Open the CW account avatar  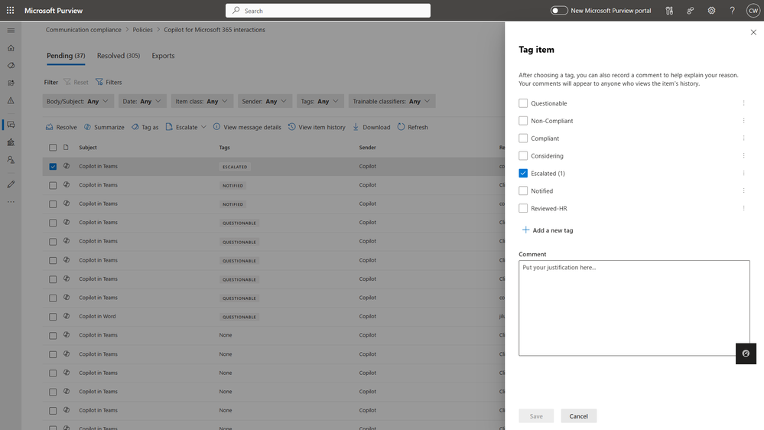(753, 10)
